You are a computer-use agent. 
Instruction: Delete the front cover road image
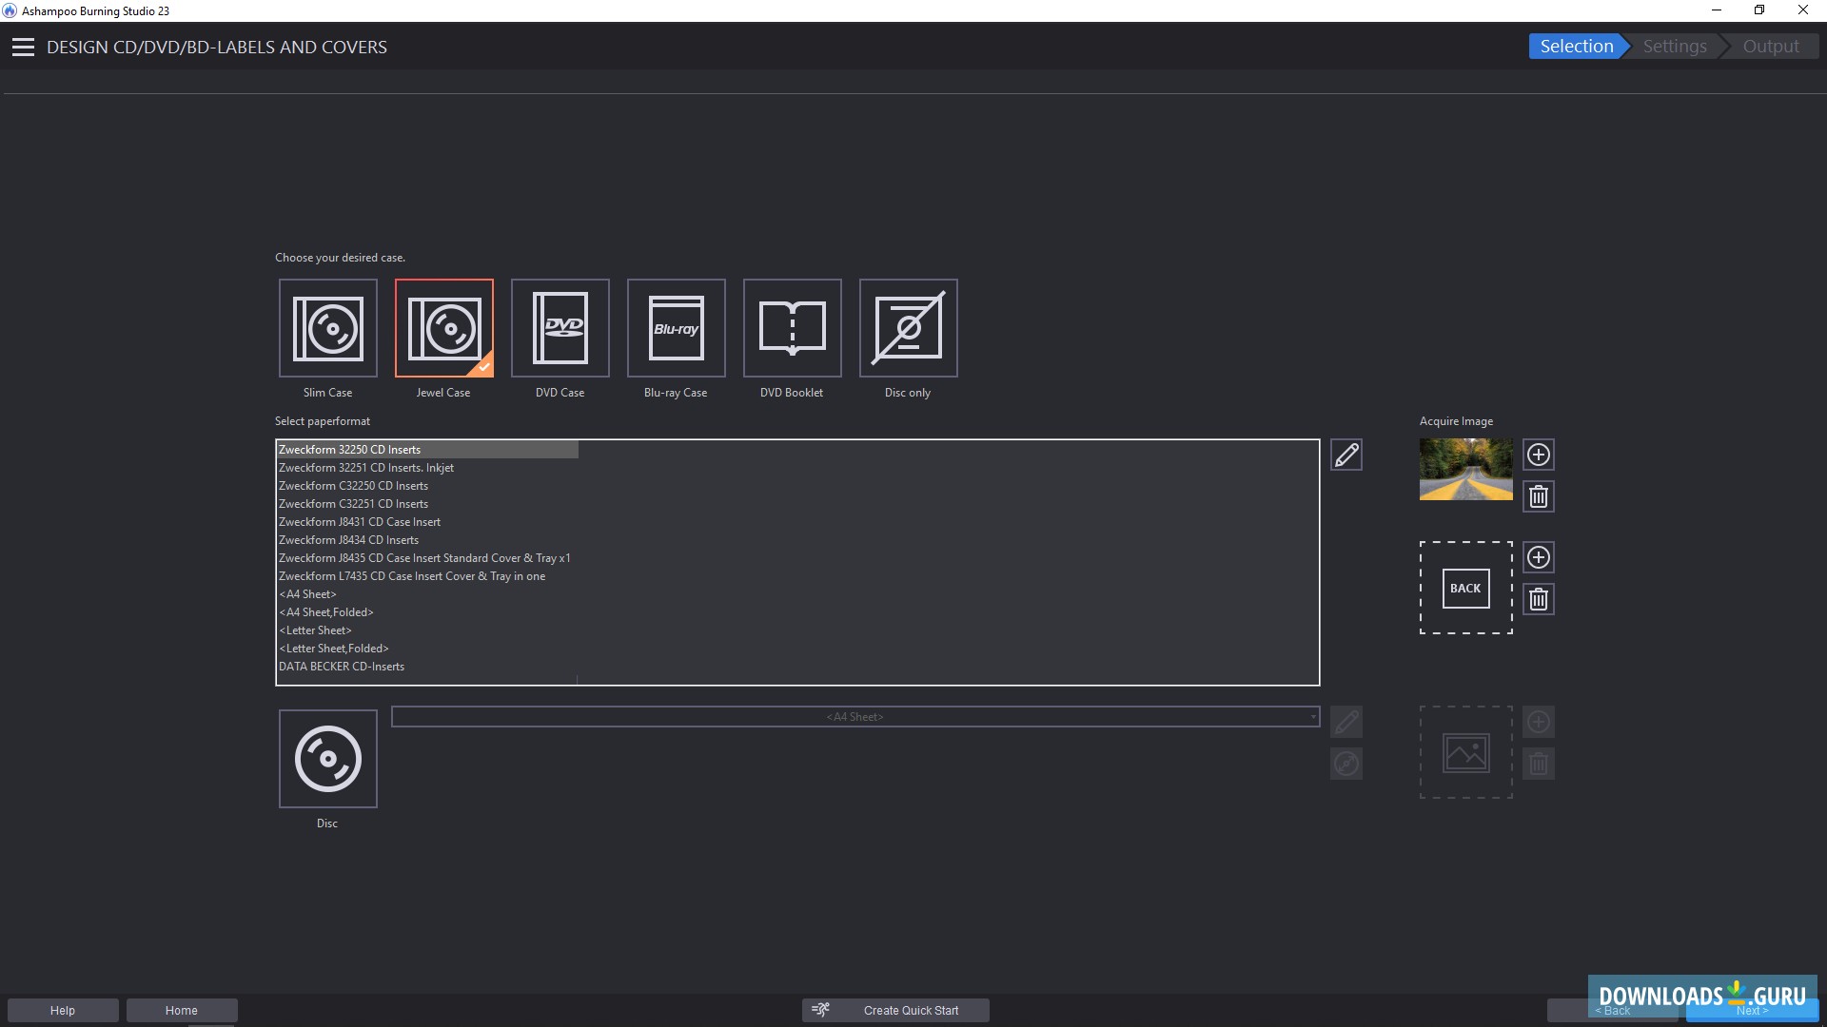tap(1539, 496)
